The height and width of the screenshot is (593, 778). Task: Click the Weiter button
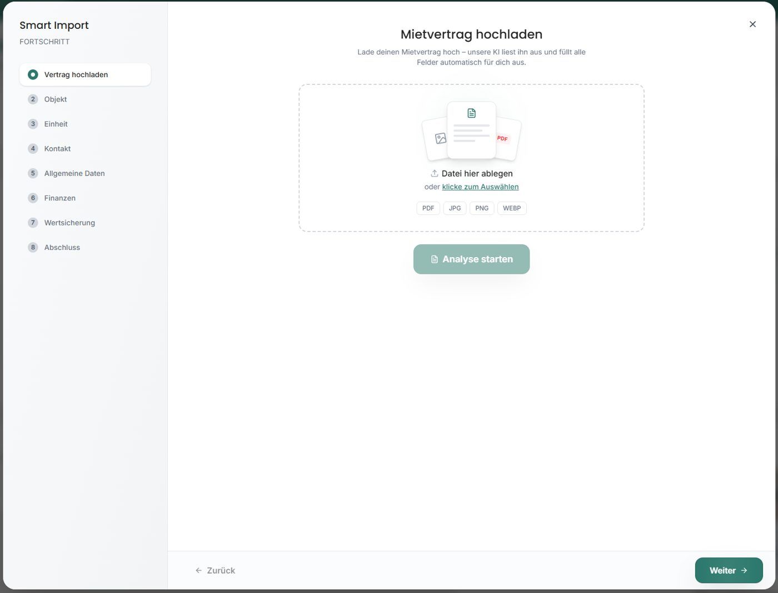729,570
